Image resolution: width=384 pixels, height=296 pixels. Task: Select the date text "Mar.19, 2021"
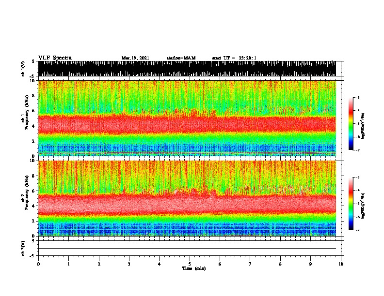[135, 58]
